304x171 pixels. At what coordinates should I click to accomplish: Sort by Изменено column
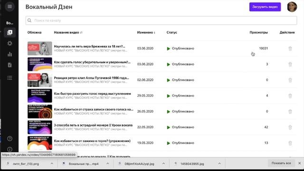pyautogui.click(x=146, y=32)
